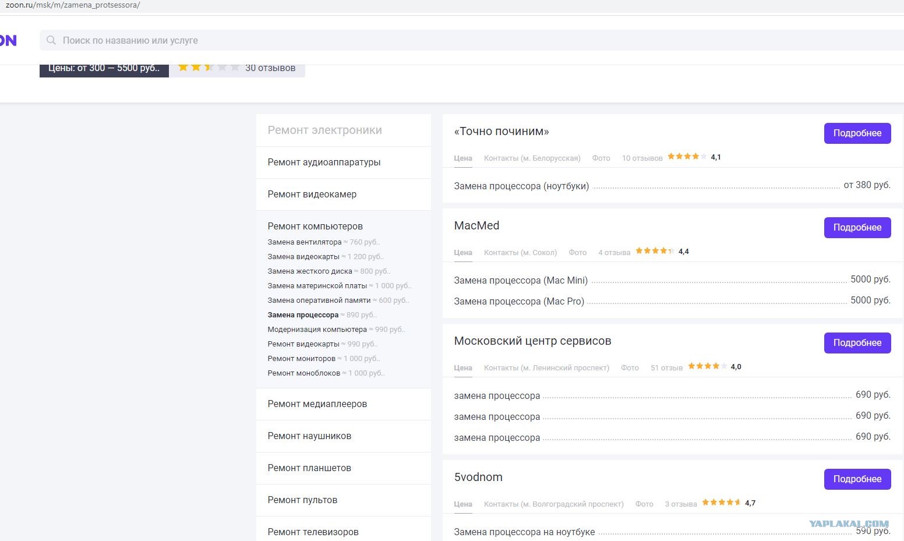Viewport: 904px width, 541px height.
Task: Open 4 отзыва tab
Action: pyautogui.click(x=615, y=253)
